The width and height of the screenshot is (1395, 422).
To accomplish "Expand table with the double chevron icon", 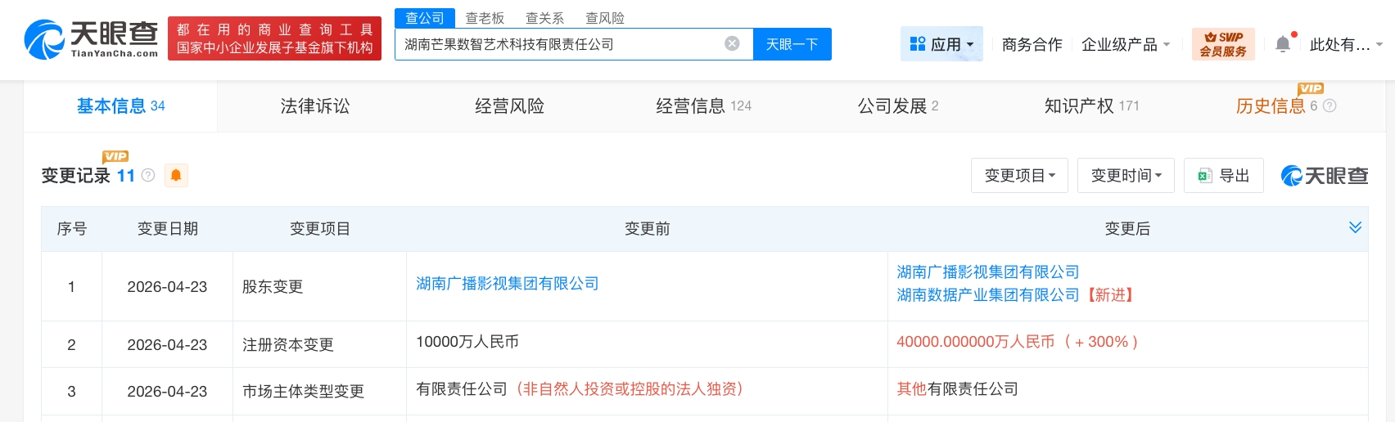I will click(x=1355, y=227).
